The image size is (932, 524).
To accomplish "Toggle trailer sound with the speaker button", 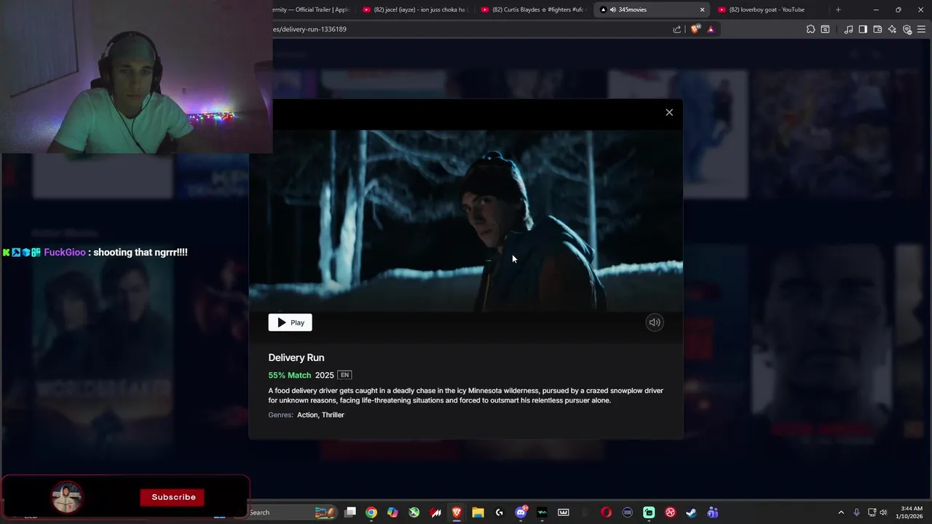I will 655,322.
